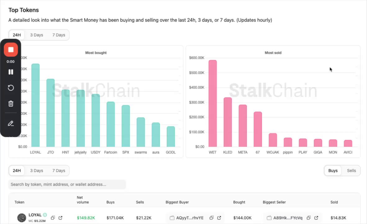367x224 pixels.
Task: Switch table view to Sells
Action: click(351, 170)
